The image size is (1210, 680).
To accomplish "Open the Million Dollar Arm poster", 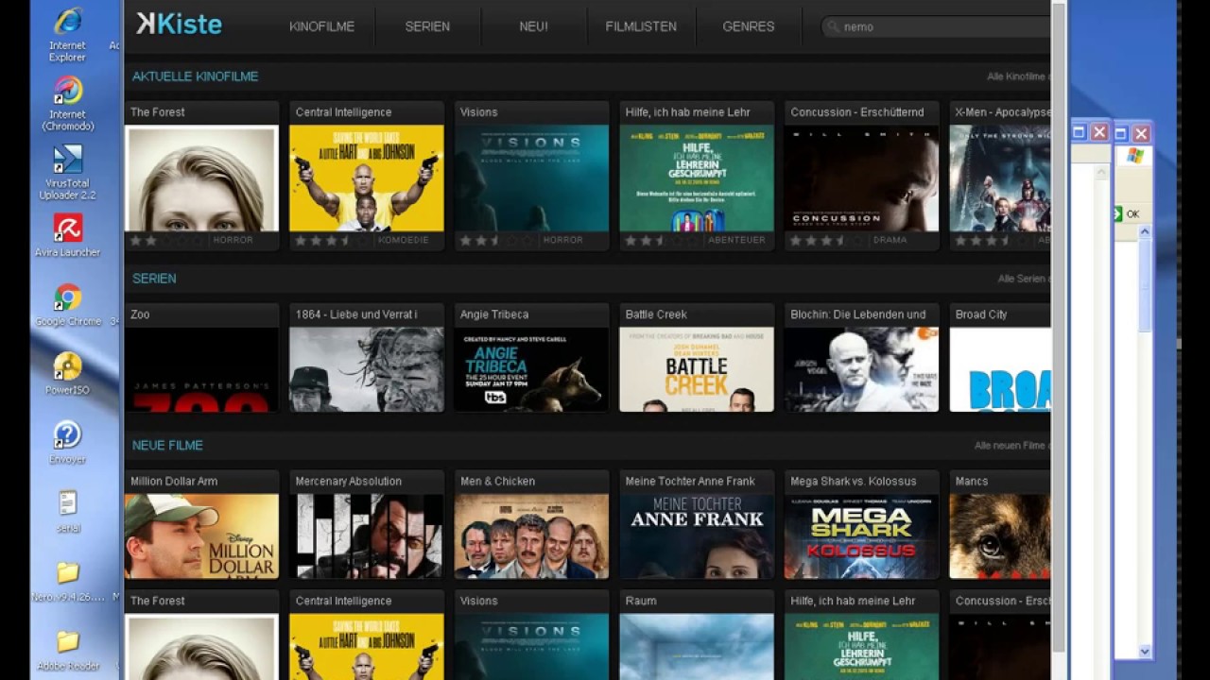I will tap(201, 536).
